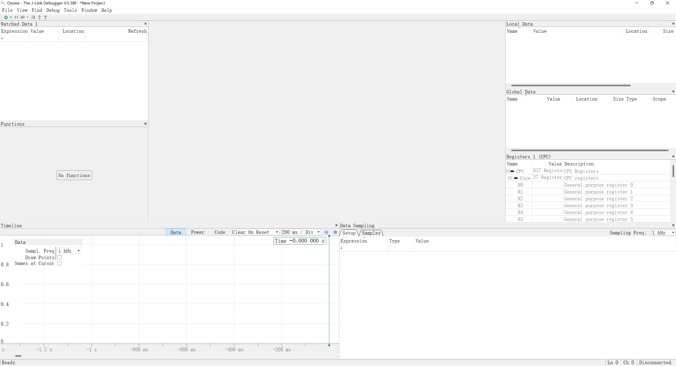676x366 pixels.
Task: Collapse the CPU register group
Action: click(508, 171)
